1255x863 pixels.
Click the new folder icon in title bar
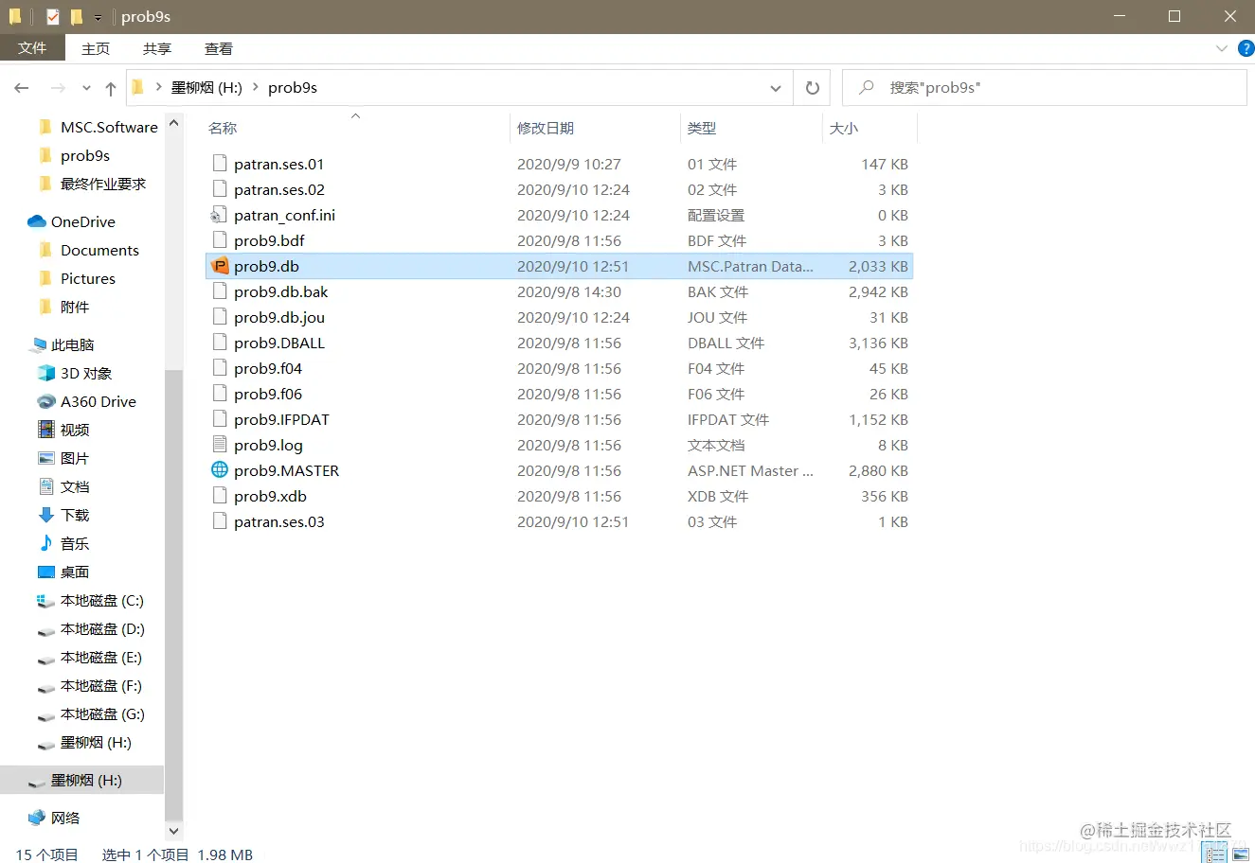click(x=77, y=17)
